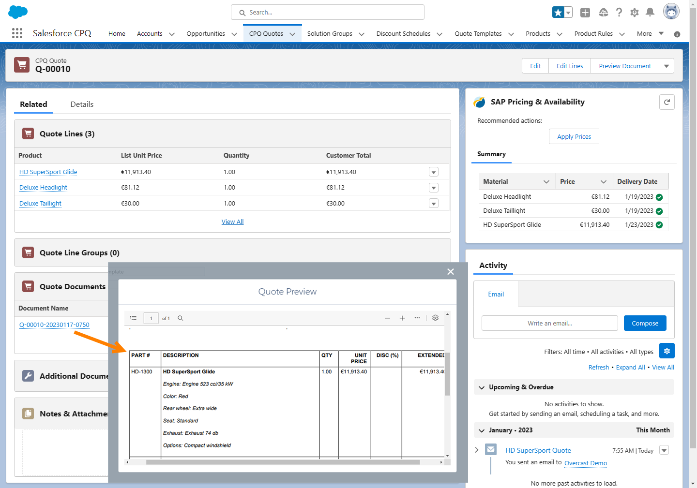Expand the Quote Templates tab chevron
This screenshot has height=488, width=697.
tap(511, 34)
